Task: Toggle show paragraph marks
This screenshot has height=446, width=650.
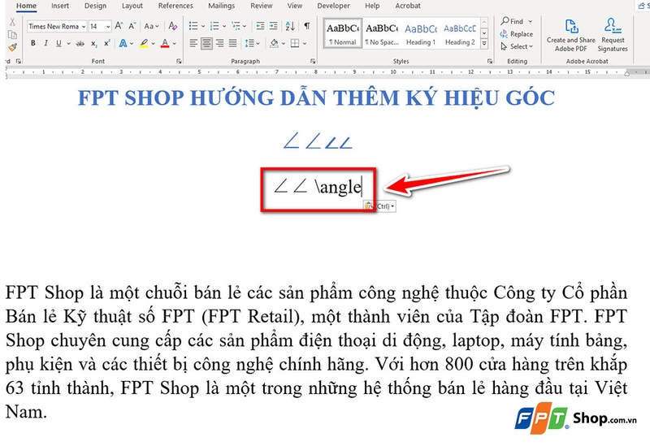Action: (307, 26)
